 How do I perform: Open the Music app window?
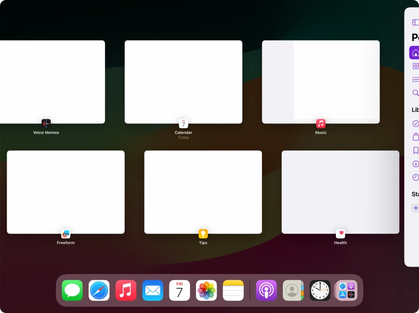pos(321,81)
